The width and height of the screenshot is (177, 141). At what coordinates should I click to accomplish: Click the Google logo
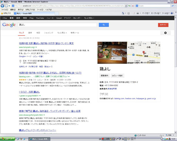click(x=9, y=25)
